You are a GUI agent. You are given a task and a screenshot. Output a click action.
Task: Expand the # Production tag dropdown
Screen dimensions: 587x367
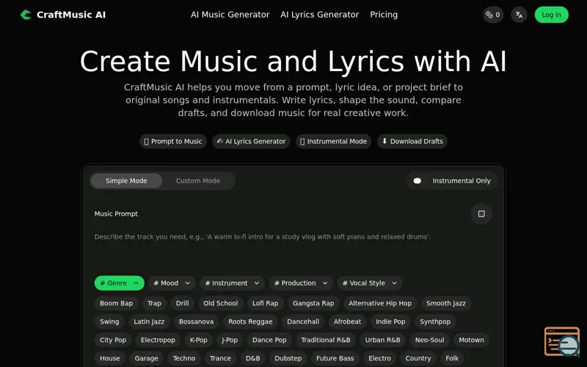(x=301, y=283)
